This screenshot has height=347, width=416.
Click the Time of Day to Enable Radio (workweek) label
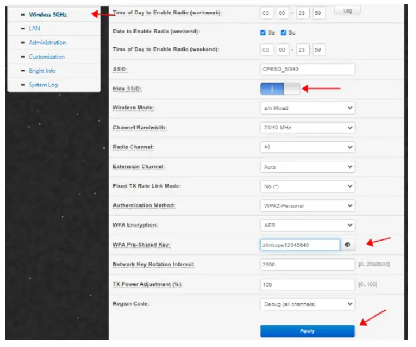point(167,13)
